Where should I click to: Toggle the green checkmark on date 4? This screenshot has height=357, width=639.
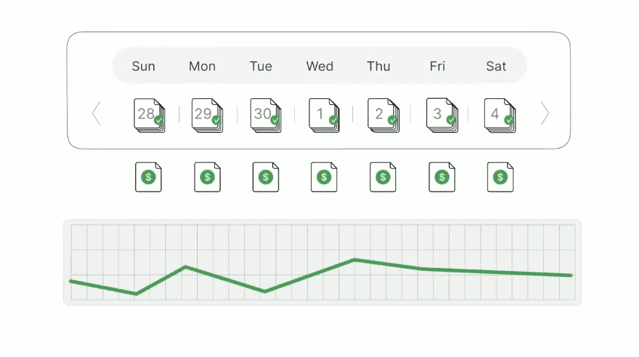[x=509, y=120]
